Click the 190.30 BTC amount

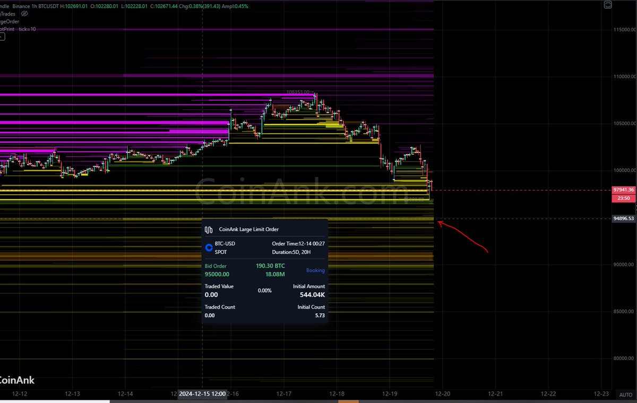tap(270, 265)
